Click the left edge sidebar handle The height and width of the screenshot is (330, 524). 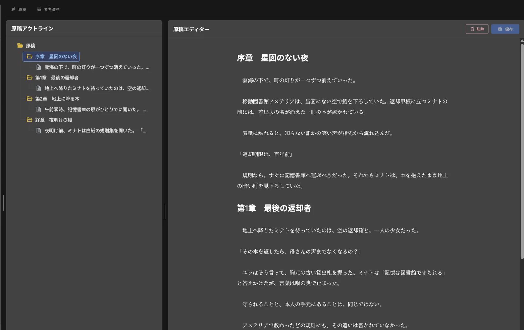pos(3,203)
